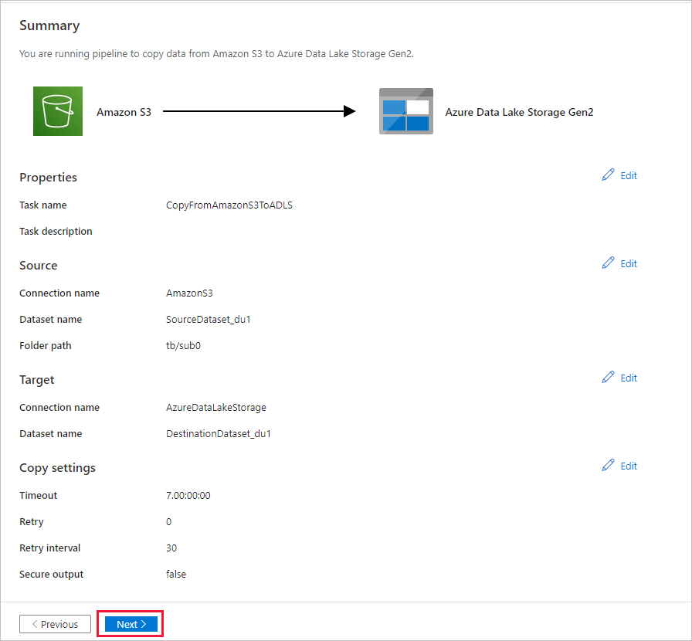Click the pencil icon beside Source Edit
Viewport: 692px width, 641px height.
tap(608, 263)
